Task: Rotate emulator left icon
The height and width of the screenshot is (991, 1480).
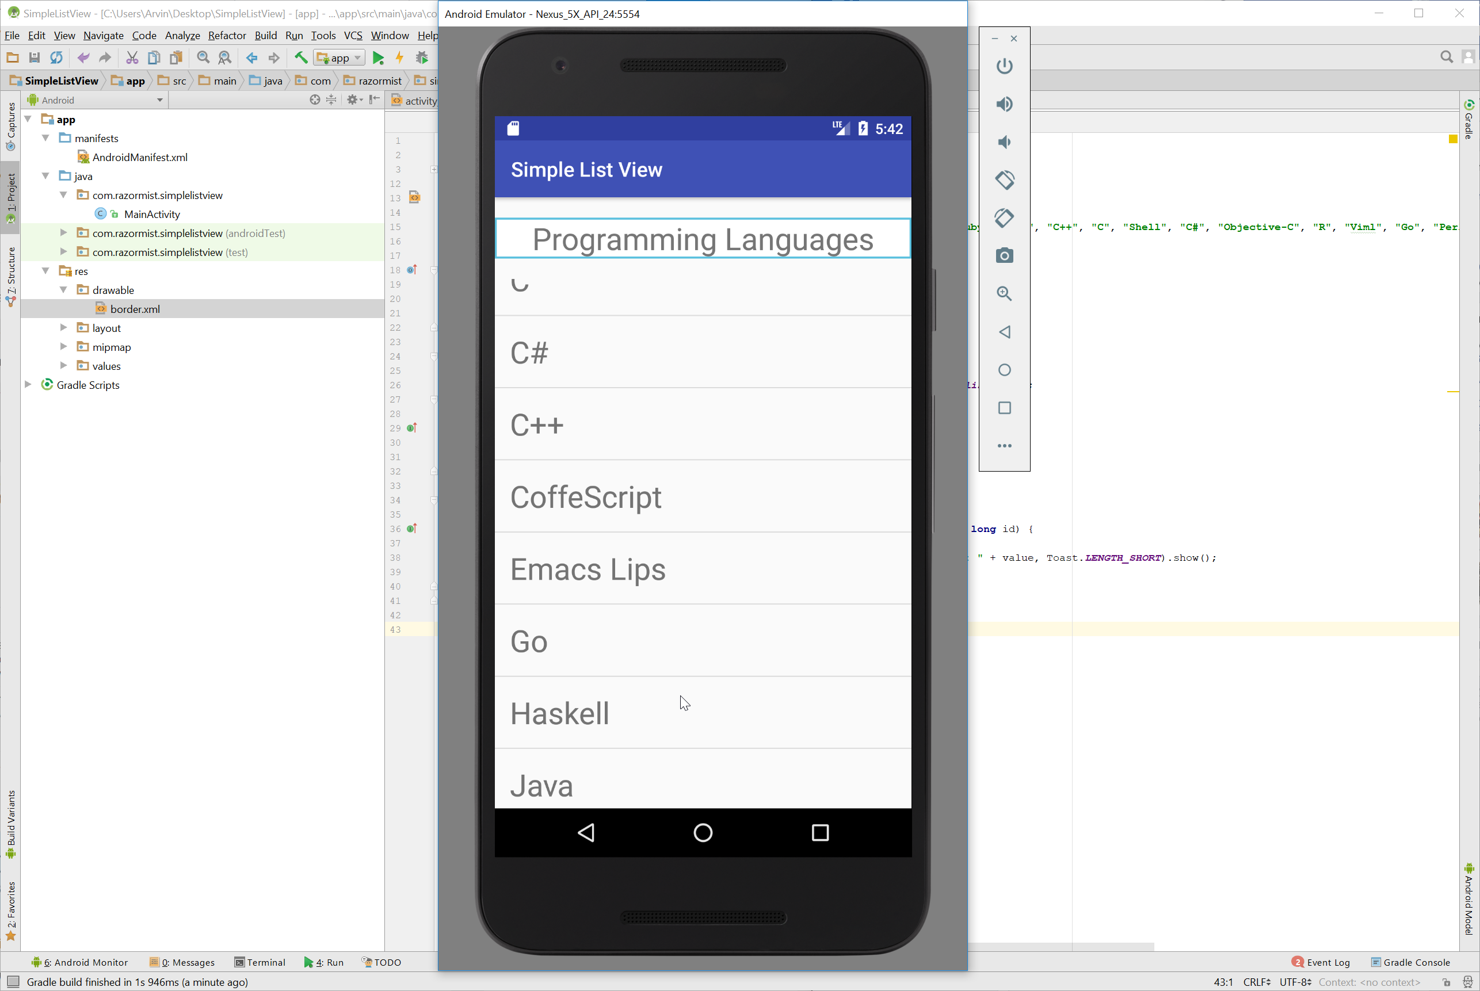Action: click(x=1004, y=179)
